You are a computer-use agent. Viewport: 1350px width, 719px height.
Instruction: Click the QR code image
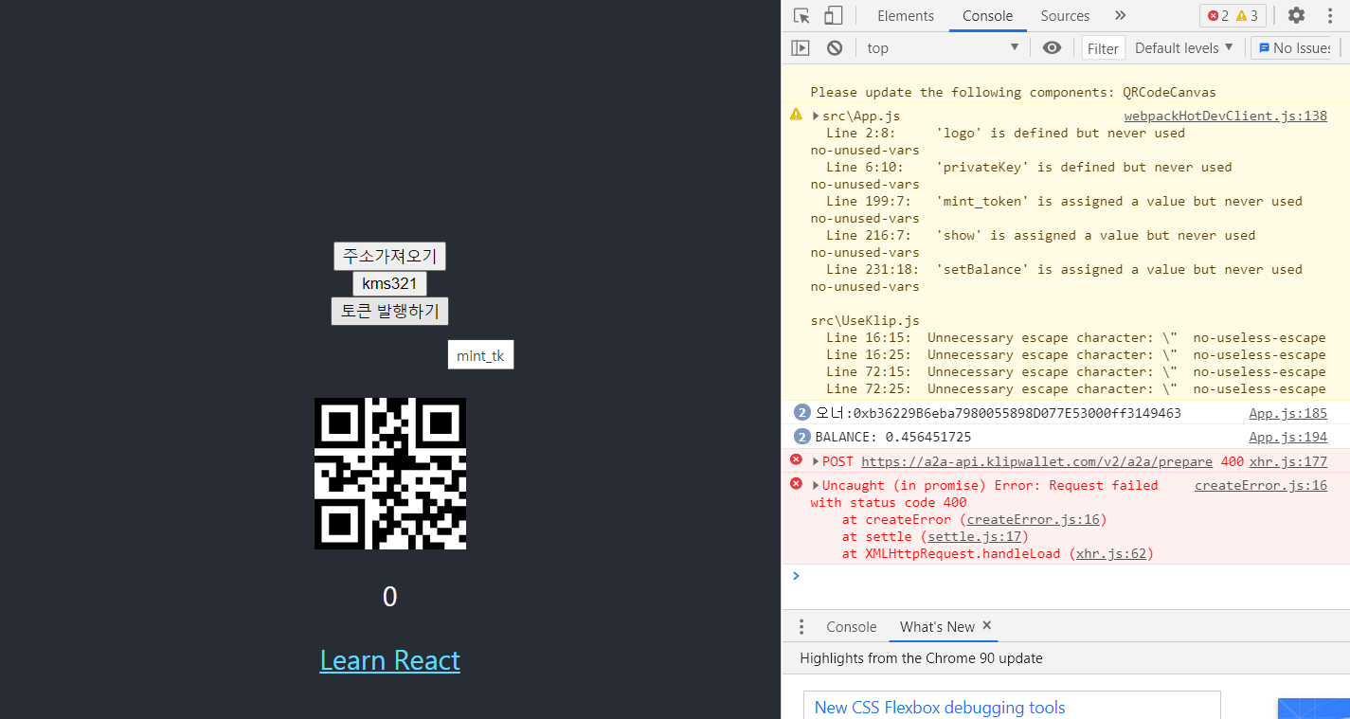389,473
